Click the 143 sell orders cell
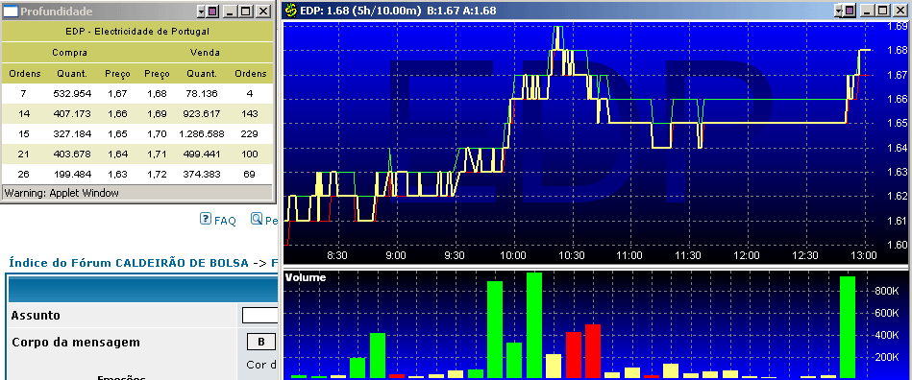Image resolution: width=912 pixels, height=380 pixels. pyautogui.click(x=250, y=114)
